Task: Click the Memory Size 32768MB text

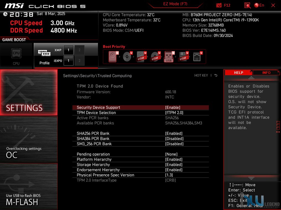Action: coord(203,25)
